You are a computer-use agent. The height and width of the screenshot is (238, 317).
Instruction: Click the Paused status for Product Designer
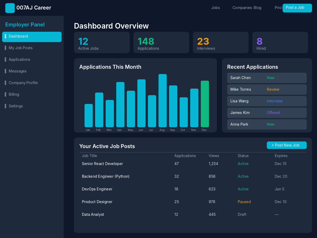click(x=244, y=202)
